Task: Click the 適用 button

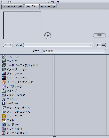Action: [x=99, y=35]
